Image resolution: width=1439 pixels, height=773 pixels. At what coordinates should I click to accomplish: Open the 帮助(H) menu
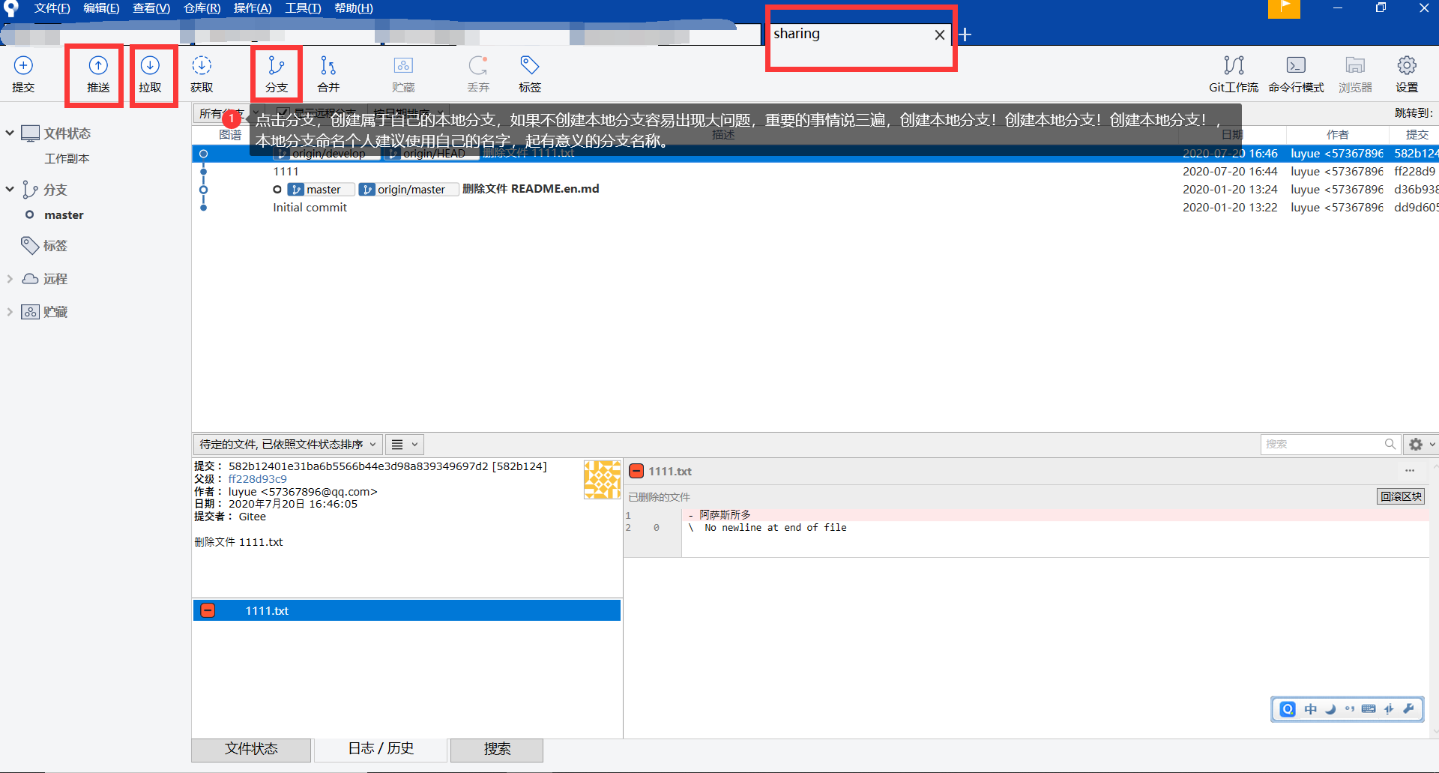tap(354, 8)
